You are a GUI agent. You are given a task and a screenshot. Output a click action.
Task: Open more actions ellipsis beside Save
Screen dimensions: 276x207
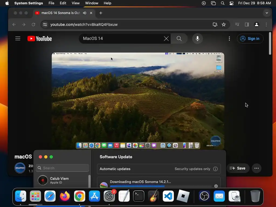click(257, 168)
